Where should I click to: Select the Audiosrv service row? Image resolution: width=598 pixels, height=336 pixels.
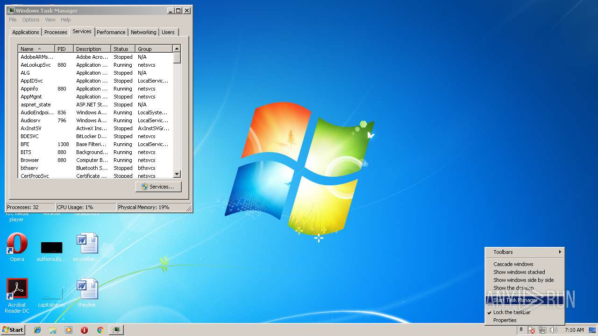(x=95, y=120)
